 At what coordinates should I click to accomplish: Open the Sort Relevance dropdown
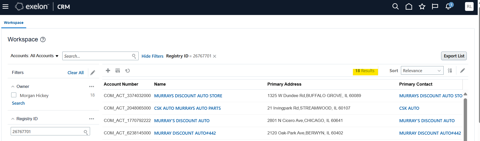click(422, 70)
